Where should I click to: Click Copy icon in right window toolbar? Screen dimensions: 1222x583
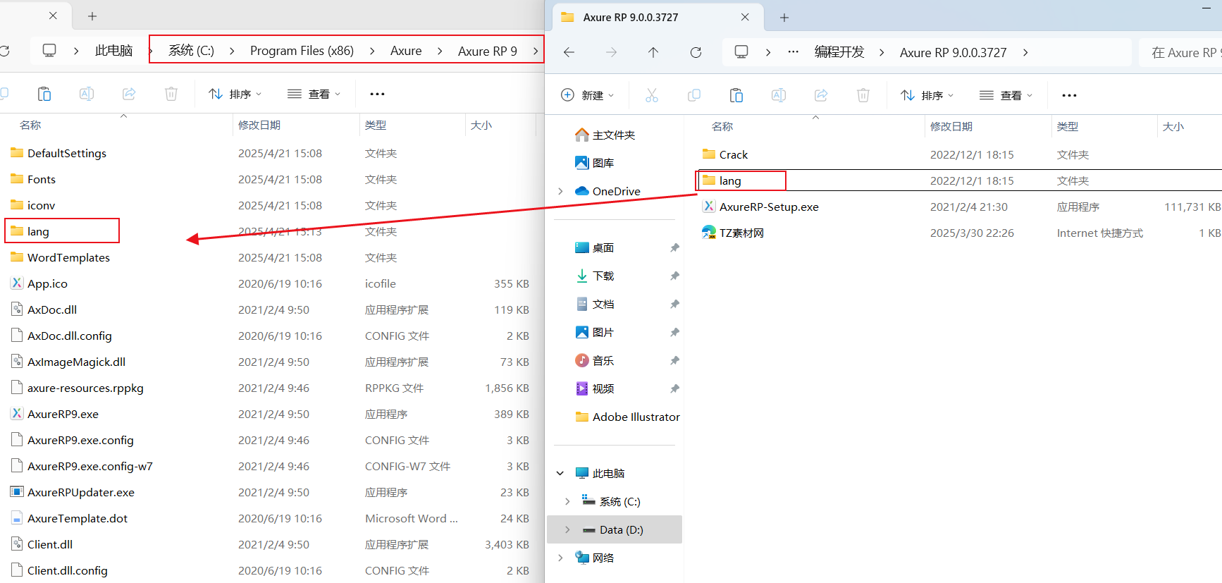pyautogui.click(x=694, y=95)
